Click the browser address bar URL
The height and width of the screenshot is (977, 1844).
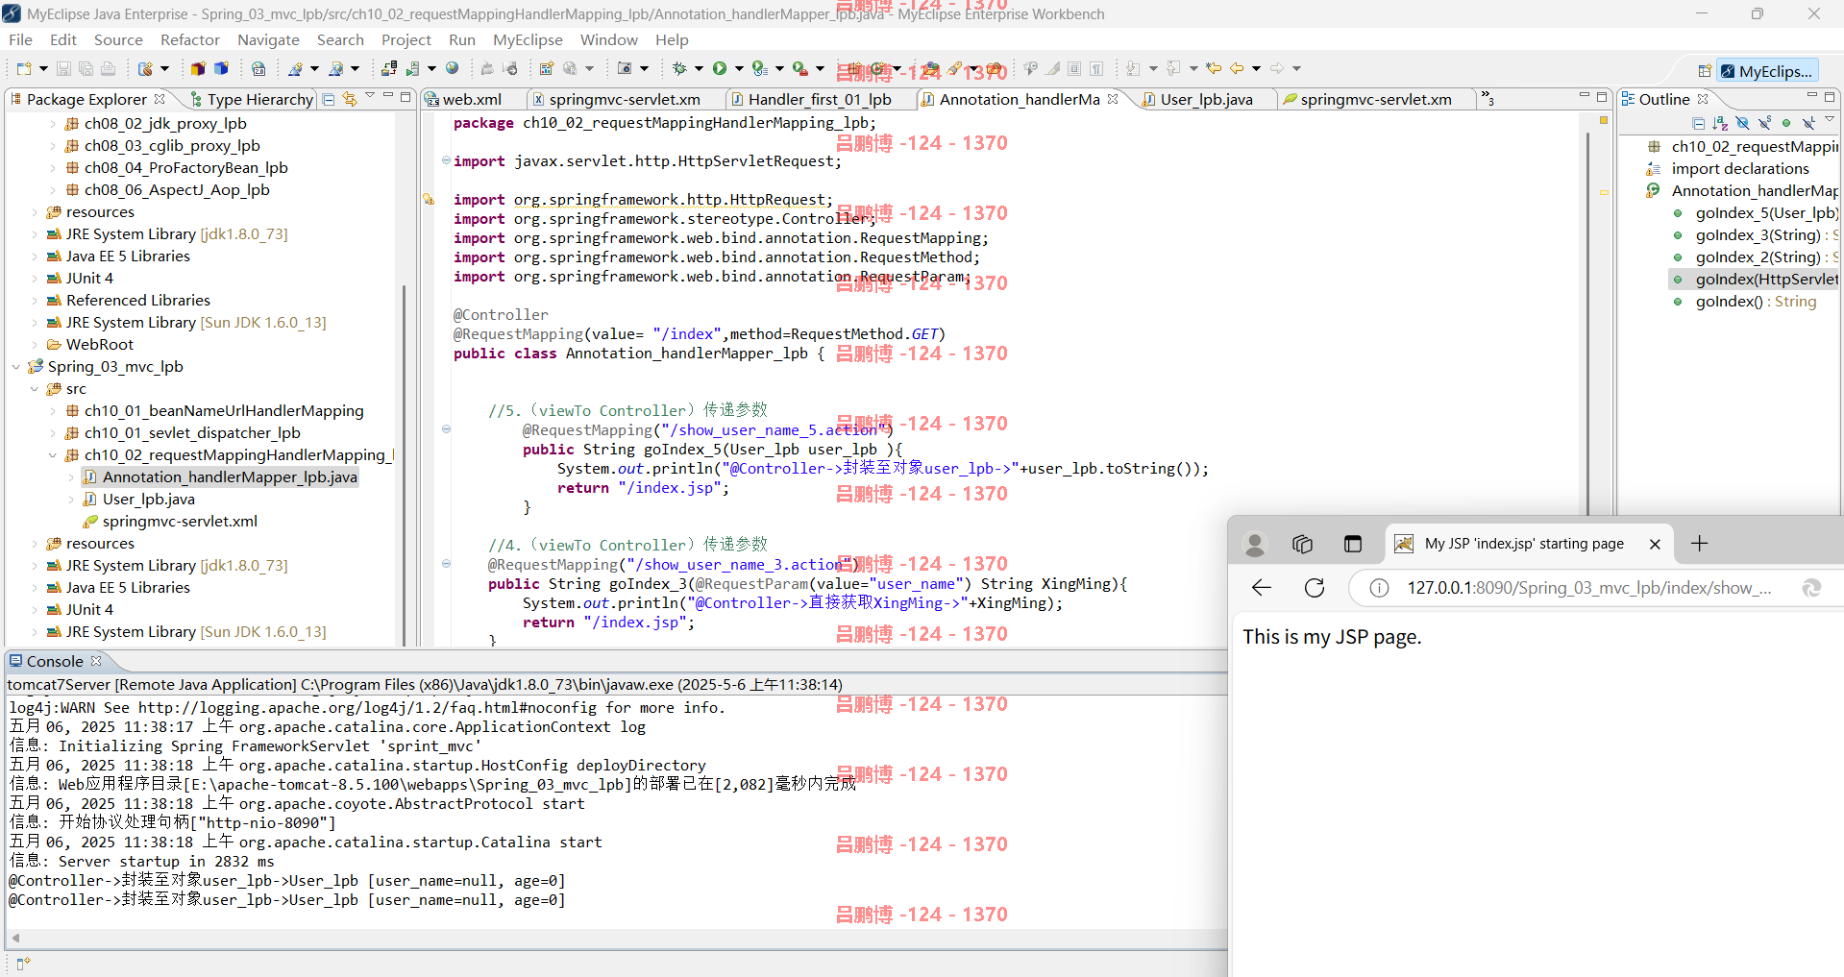(1588, 588)
